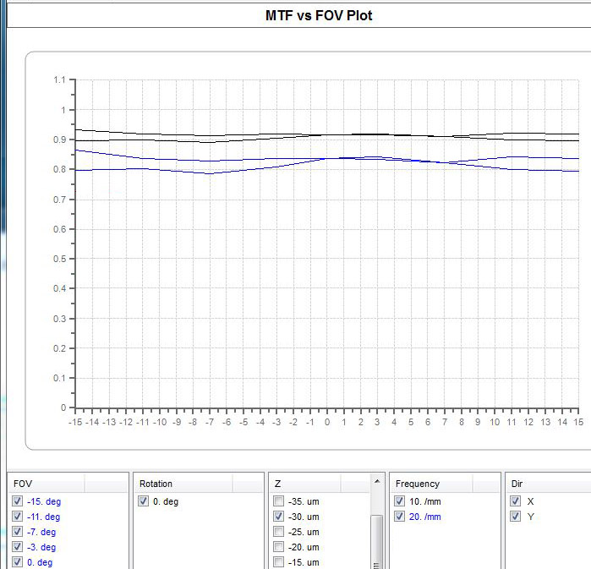591x569 pixels.
Task: Click the Z list scroll-up arrow
Action: click(377, 481)
